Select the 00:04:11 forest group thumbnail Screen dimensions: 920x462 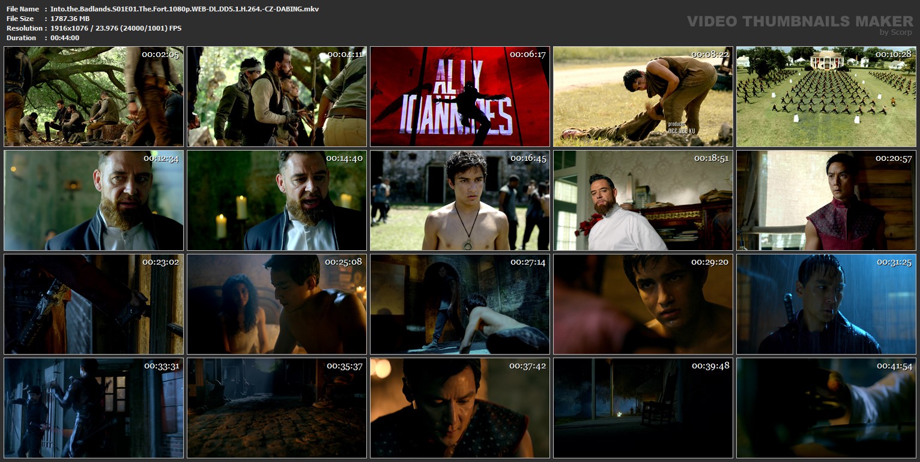(277, 97)
